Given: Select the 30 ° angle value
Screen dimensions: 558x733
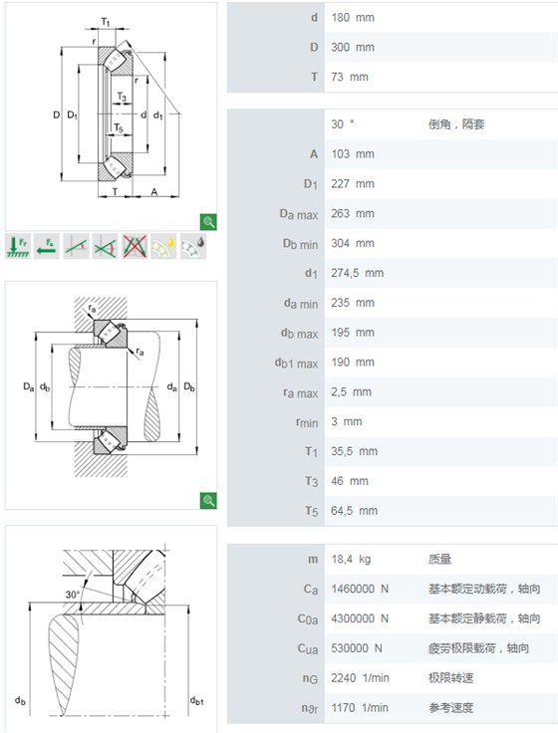Looking at the screenshot, I should pos(343,124).
